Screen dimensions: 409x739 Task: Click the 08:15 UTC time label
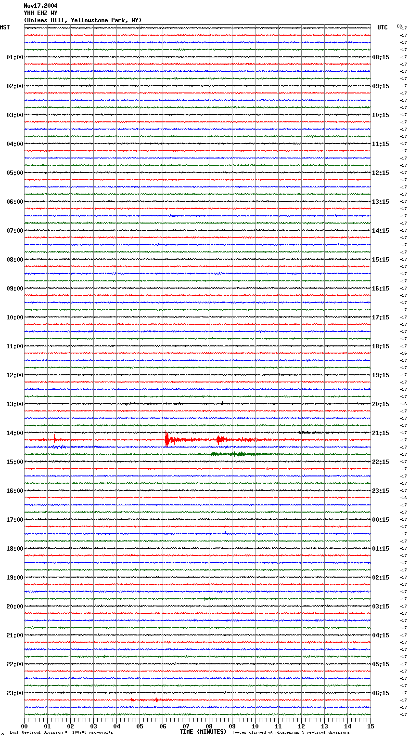[x=381, y=57]
